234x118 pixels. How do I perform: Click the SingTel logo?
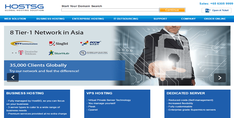pos(58,43)
